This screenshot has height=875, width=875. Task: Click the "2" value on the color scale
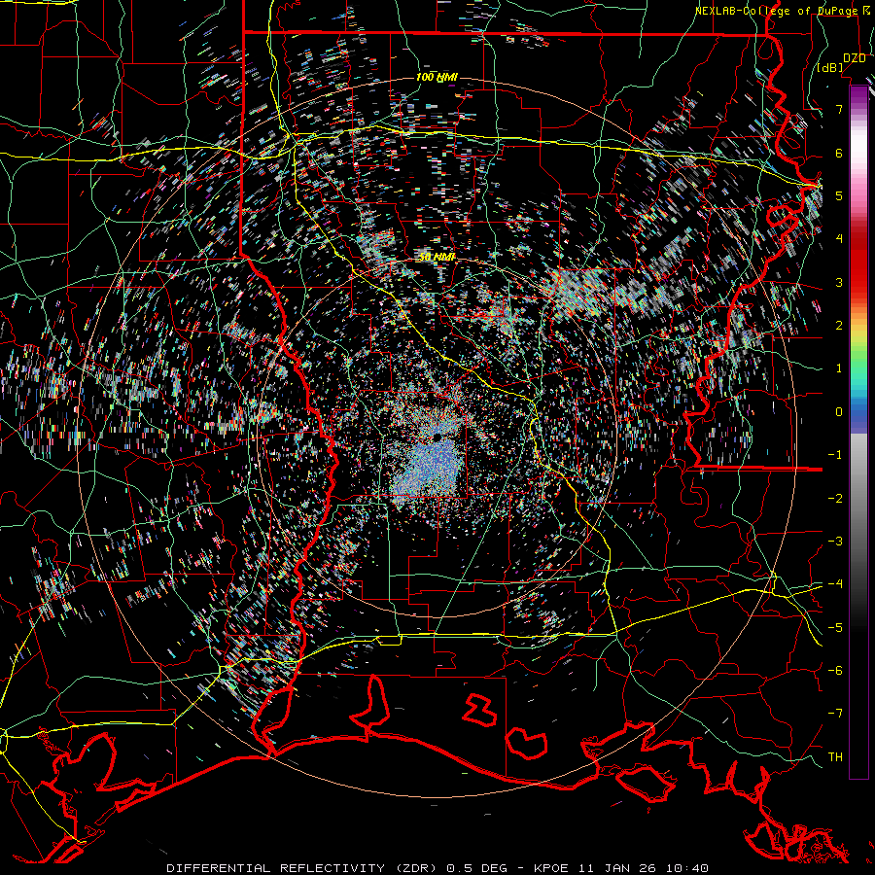point(839,326)
